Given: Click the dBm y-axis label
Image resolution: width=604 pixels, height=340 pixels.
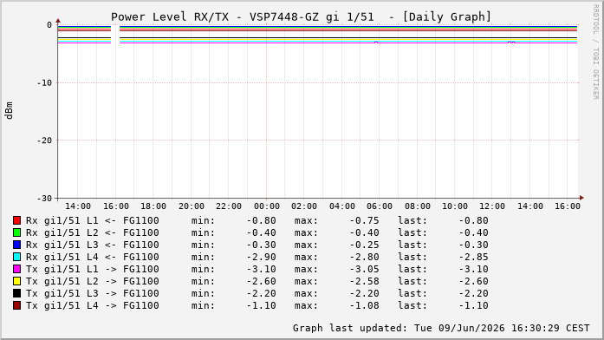Looking at the screenshot, I should 9,111.
